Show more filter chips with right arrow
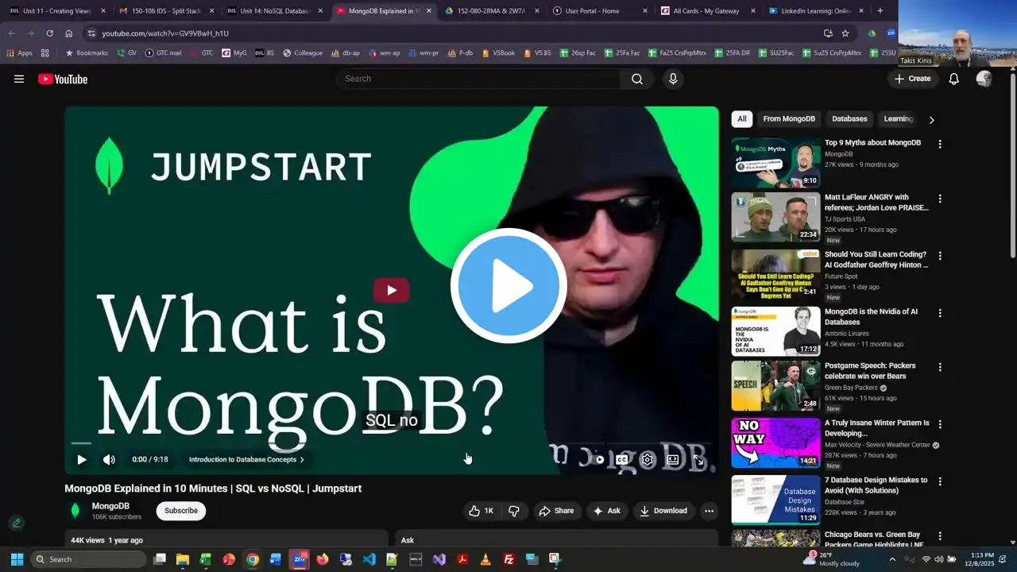The width and height of the screenshot is (1017, 572). coord(931,120)
